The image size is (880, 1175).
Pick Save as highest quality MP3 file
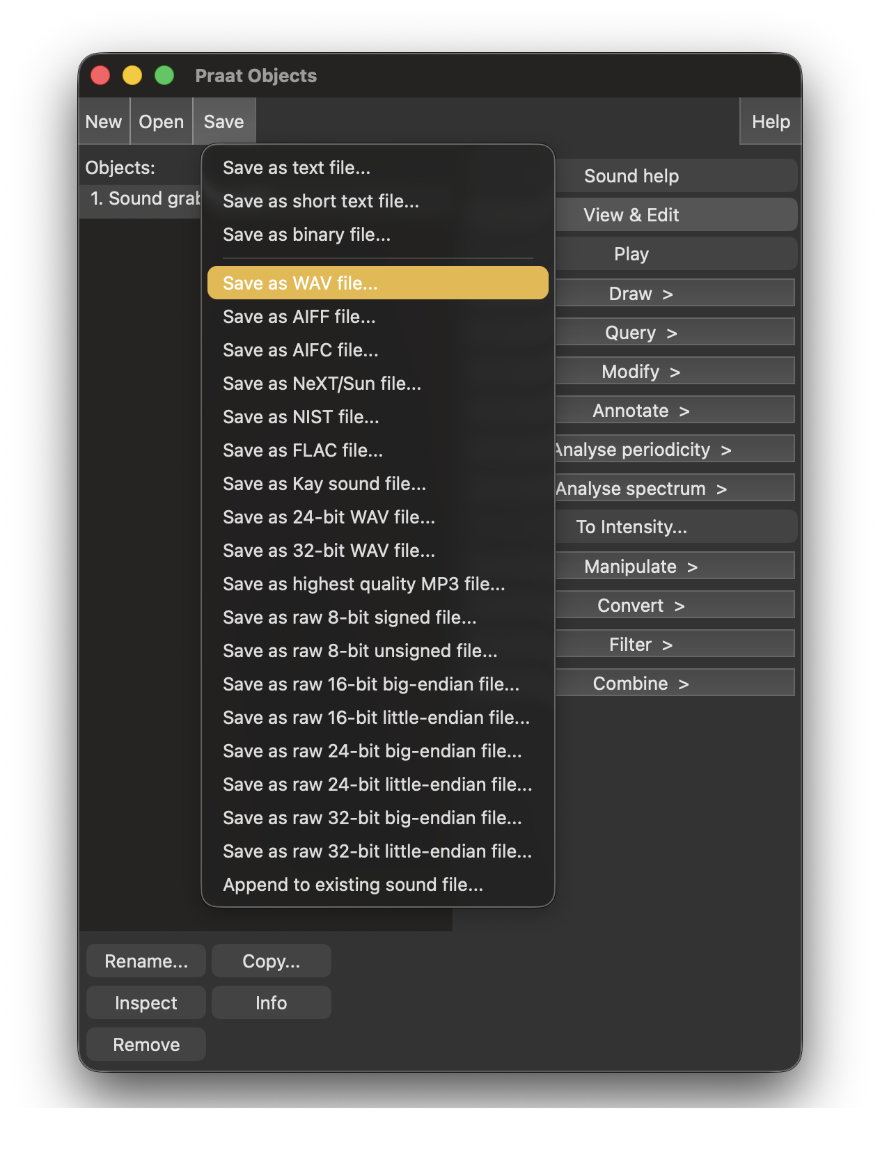click(x=363, y=584)
